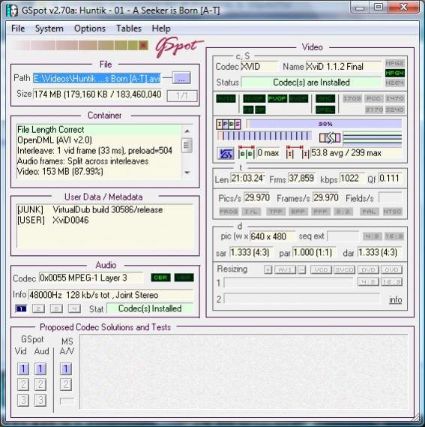This screenshot has height=427, width=425.
Task: Click the green MPG4 indicator
Action: coord(394,73)
